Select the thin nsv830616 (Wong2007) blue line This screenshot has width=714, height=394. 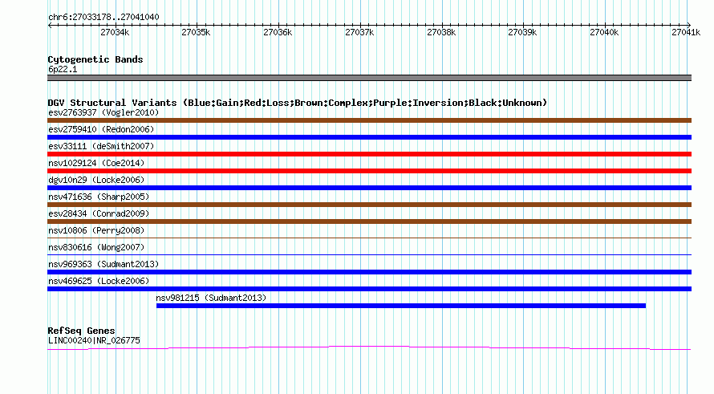[x=369, y=254]
